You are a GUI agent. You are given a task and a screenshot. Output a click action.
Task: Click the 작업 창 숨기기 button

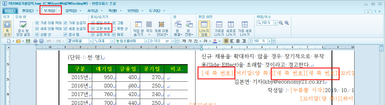pos(138,28)
